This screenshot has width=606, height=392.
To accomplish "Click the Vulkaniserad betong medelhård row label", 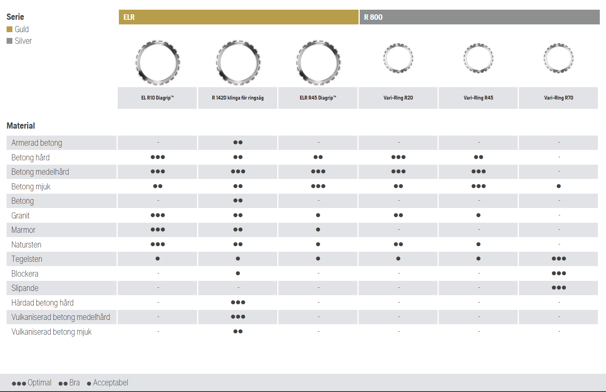I will pyautogui.click(x=61, y=317).
